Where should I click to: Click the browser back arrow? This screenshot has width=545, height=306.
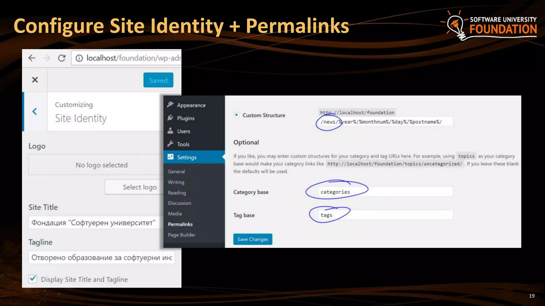32,58
